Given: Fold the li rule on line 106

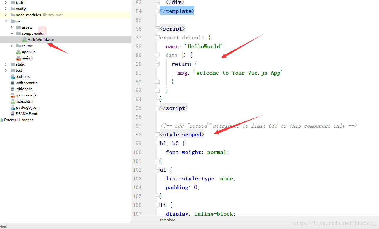Looking at the screenshot, I should (157, 205).
